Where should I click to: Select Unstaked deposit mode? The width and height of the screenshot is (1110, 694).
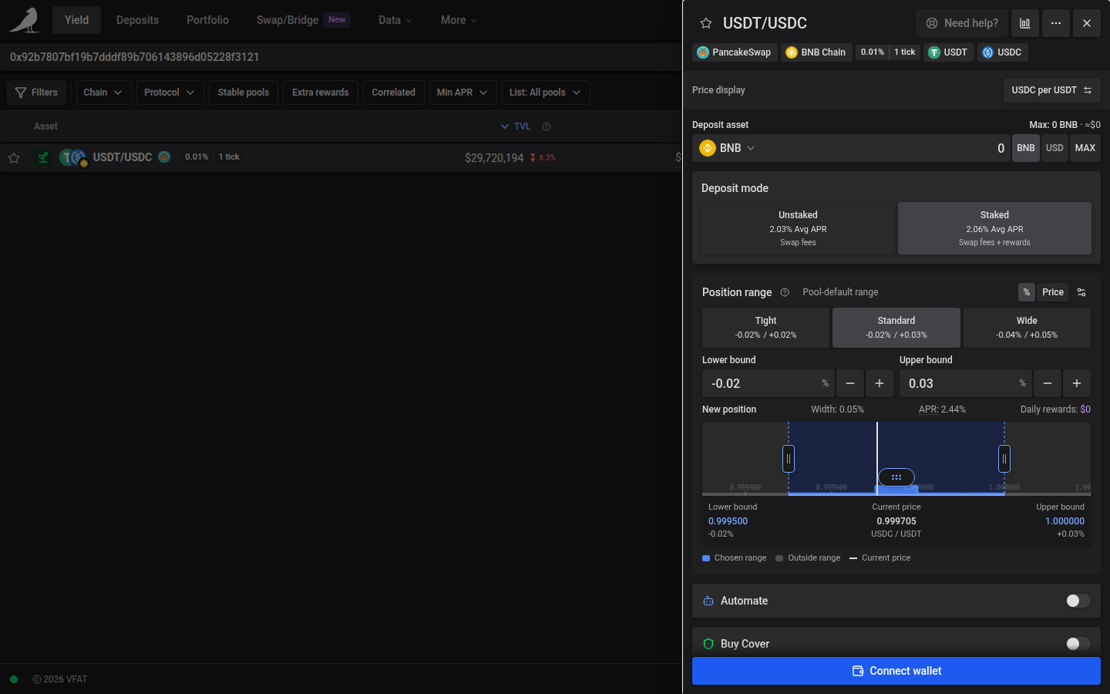798,228
